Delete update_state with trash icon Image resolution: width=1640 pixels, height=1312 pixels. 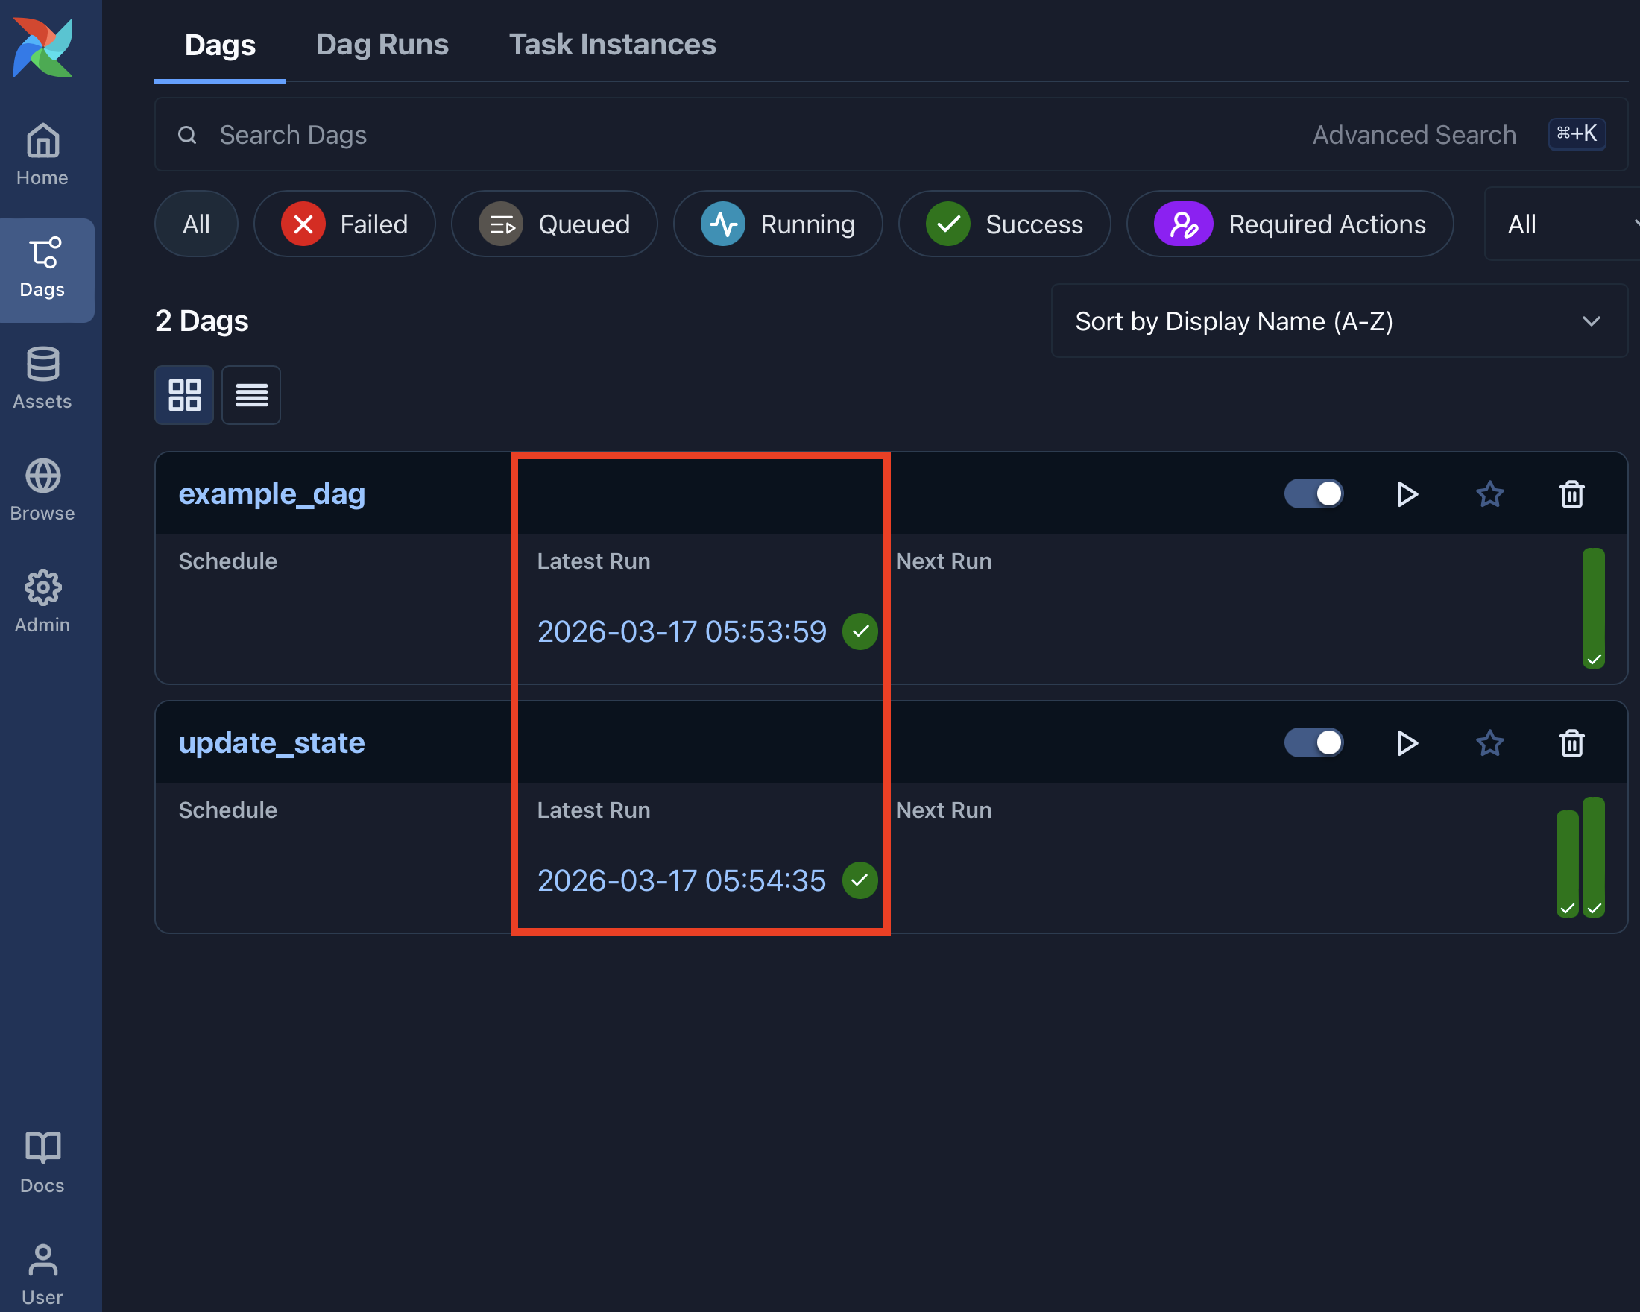[x=1572, y=743]
